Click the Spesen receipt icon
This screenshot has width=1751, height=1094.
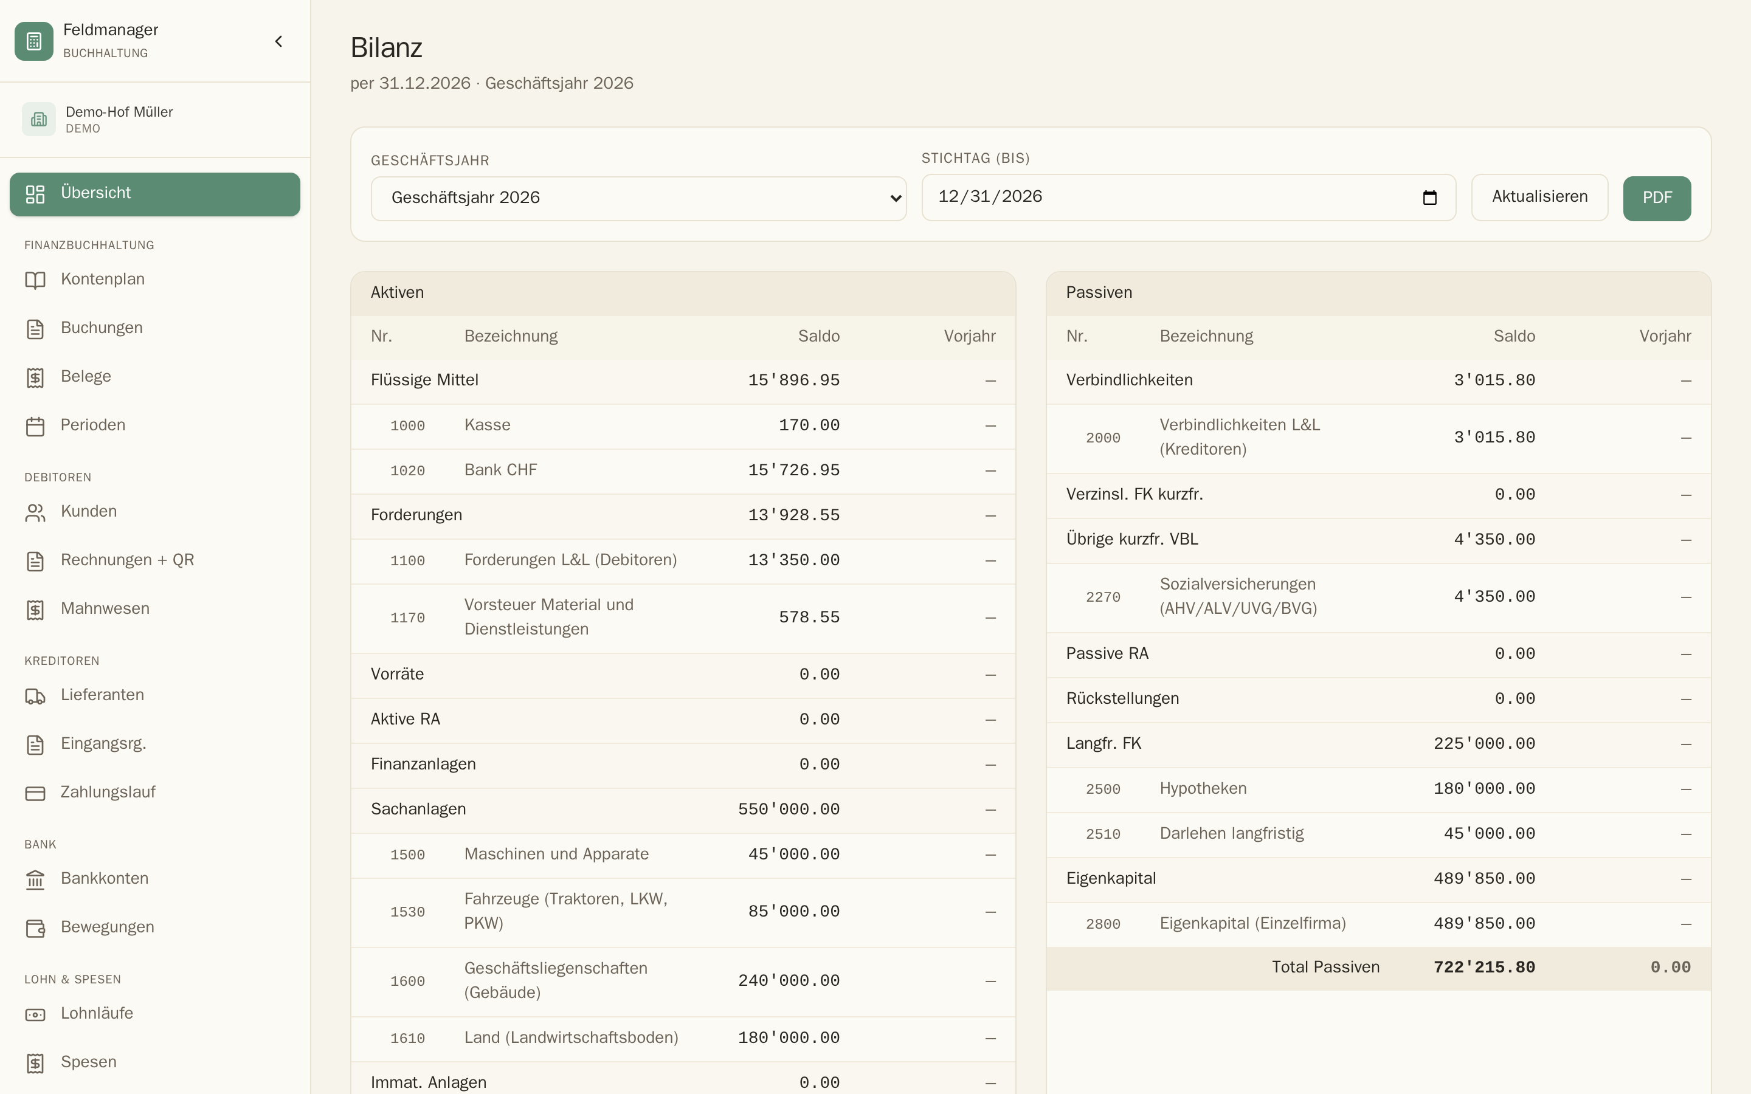pos(35,1063)
